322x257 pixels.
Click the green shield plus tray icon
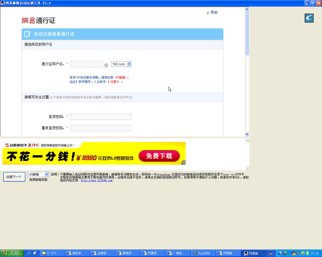point(307,253)
